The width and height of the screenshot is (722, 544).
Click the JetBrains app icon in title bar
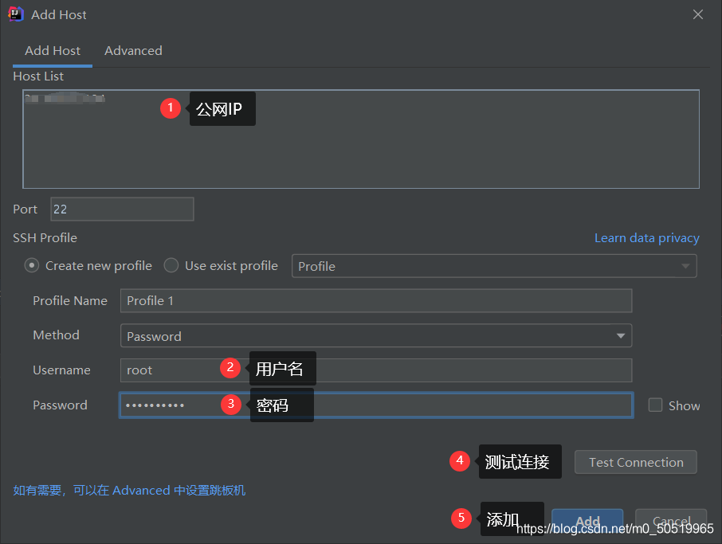(16, 14)
